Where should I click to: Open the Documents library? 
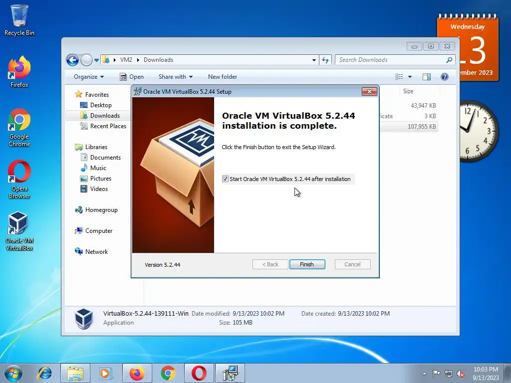(x=101, y=158)
